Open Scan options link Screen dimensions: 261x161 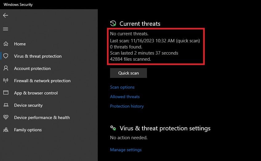pyautogui.click(x=122, y=87)
